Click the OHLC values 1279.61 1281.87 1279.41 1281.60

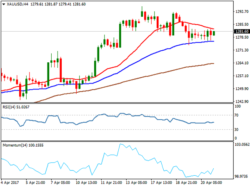tap(58, 4)
